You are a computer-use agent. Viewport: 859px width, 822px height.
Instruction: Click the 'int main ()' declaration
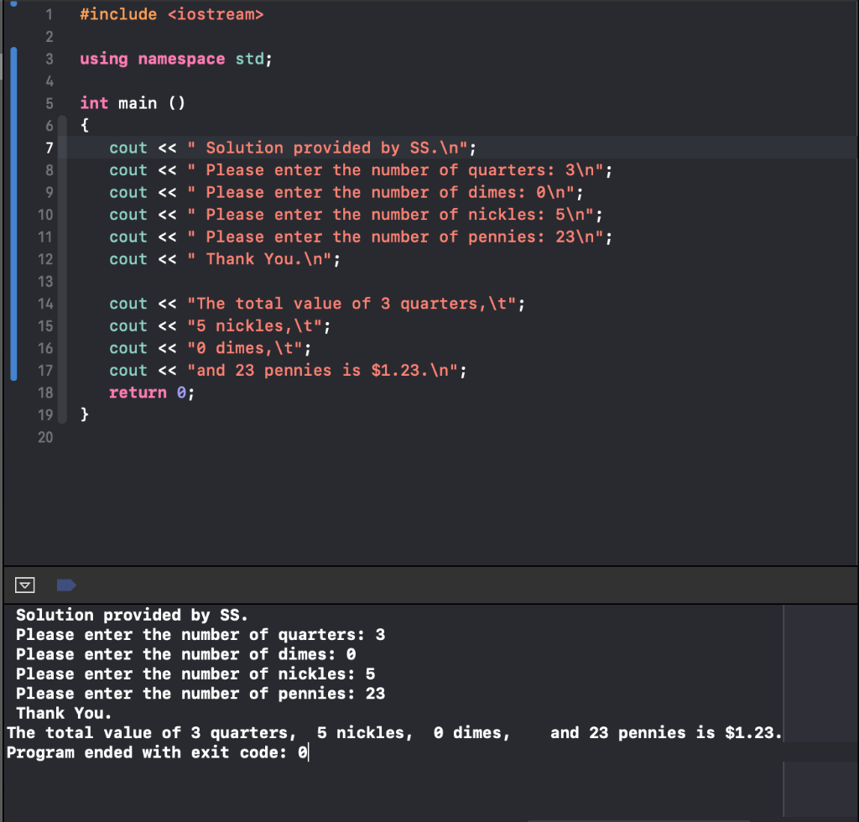coord(133,103)
